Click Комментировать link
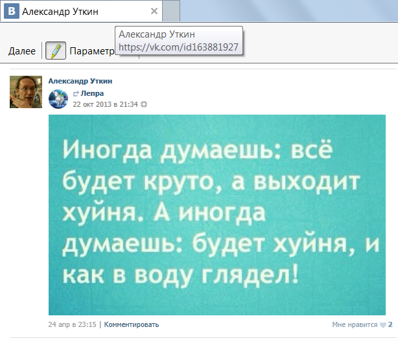Image resolution: width=398 pixels, height=338 pixels. pyautogui.click(x=132, y=324)
